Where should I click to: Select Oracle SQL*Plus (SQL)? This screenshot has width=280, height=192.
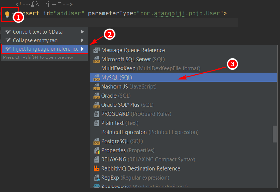[184, 105]
